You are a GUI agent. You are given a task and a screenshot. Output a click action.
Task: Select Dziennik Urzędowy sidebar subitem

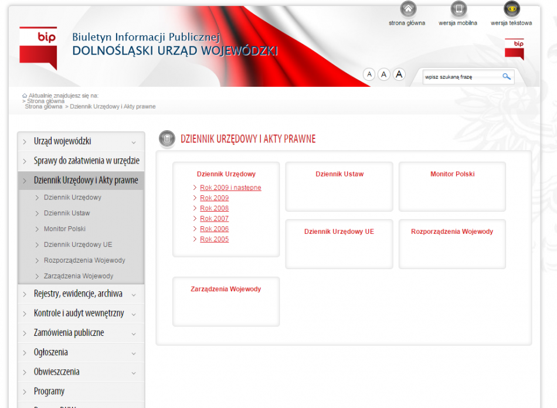tap(73, 198)
